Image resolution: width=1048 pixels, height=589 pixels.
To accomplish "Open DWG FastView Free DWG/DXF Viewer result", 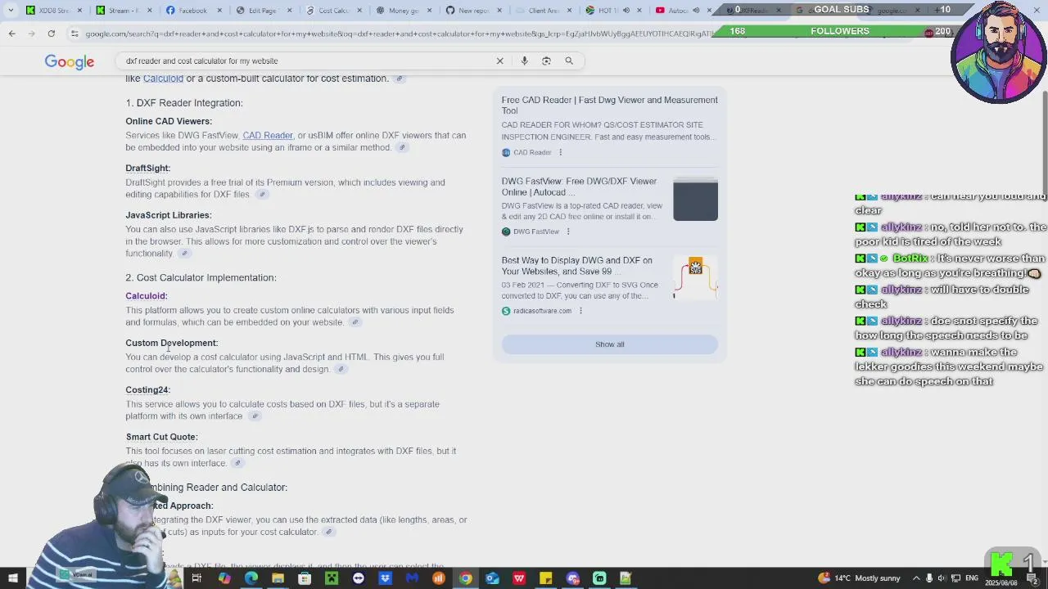I will [579, 187].
